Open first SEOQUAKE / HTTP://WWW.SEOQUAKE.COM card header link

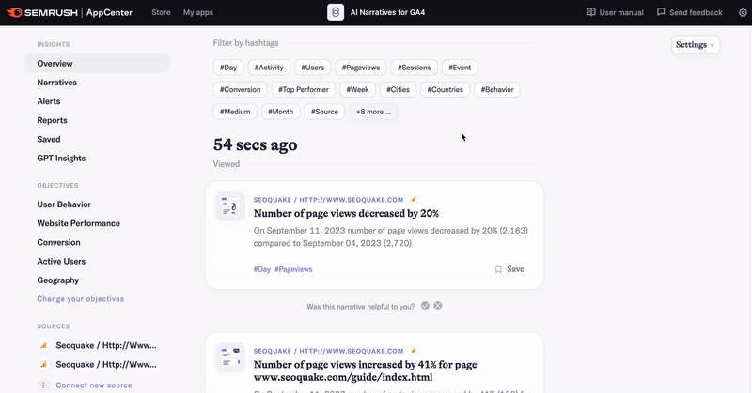(x=328, y=200)
